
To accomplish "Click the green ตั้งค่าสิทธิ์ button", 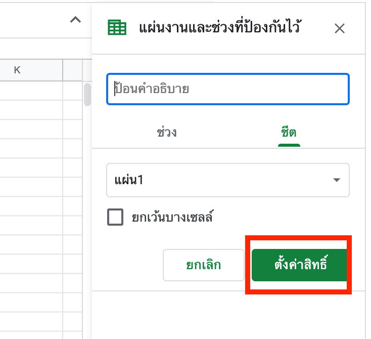I will [x=300, y=265].
